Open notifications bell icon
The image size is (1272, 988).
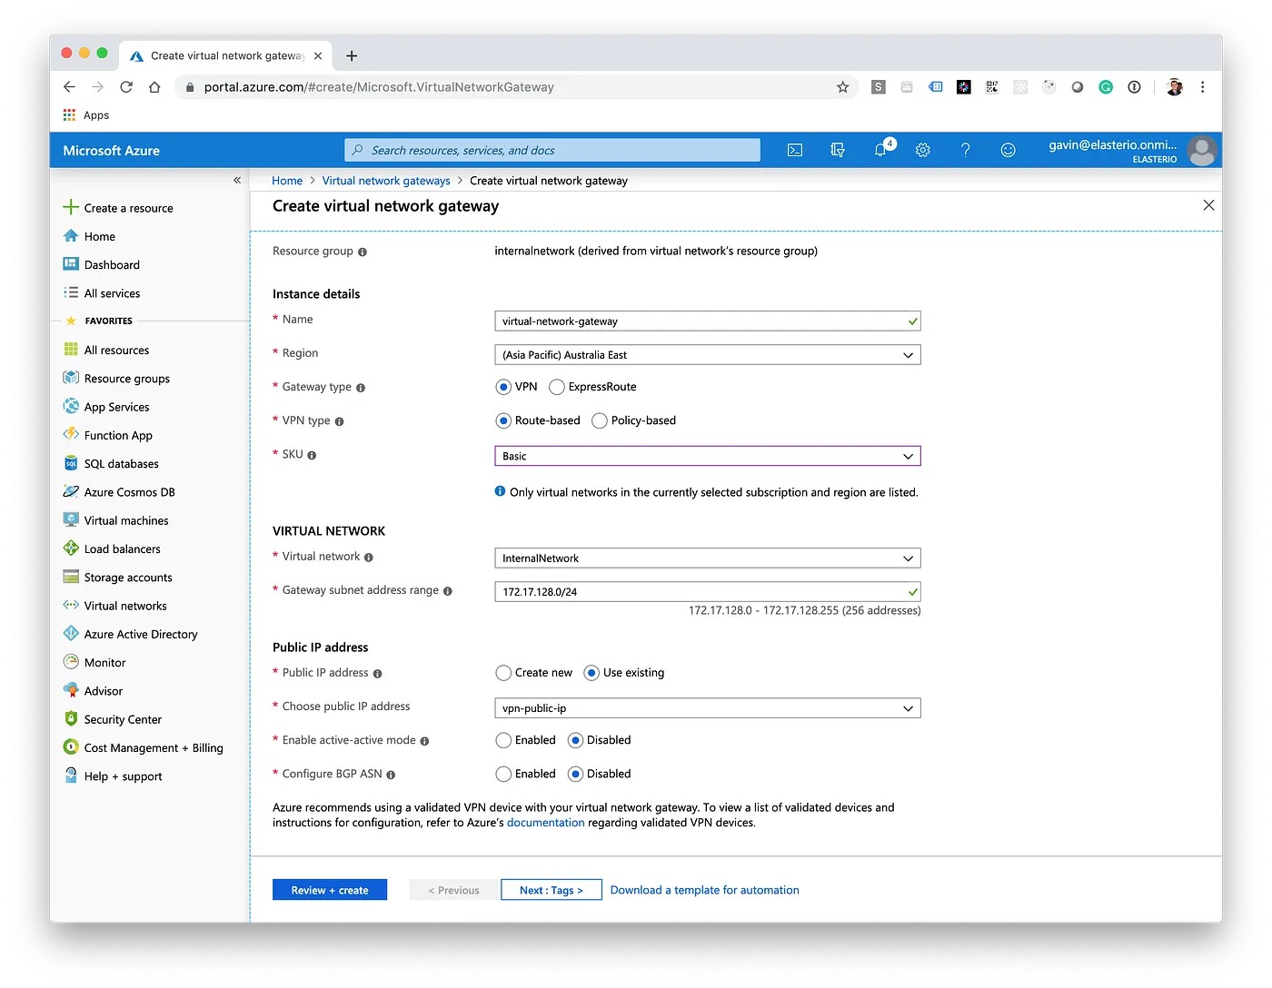pos(881,149)
